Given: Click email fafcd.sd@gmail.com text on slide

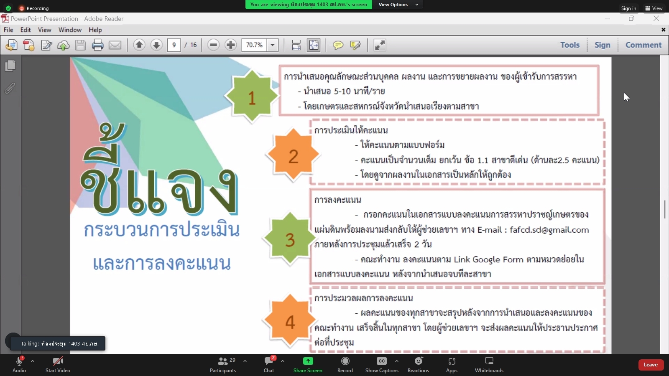Looking at the screenshot, I should click(549, 230).
